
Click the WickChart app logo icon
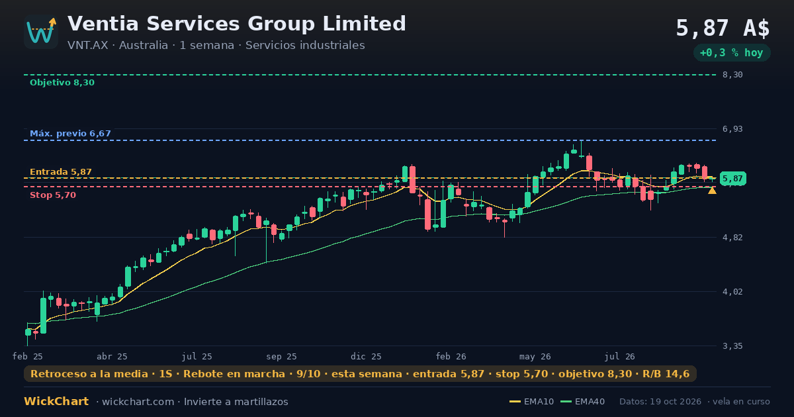pos(41,32)
